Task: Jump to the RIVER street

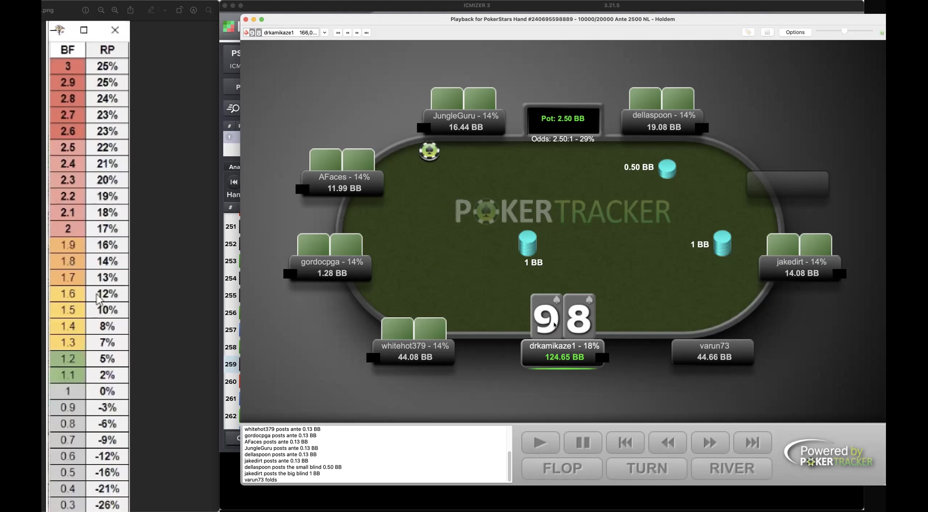Action: 732,468
